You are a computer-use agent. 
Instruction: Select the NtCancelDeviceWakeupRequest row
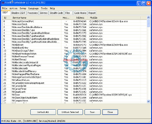75,83
